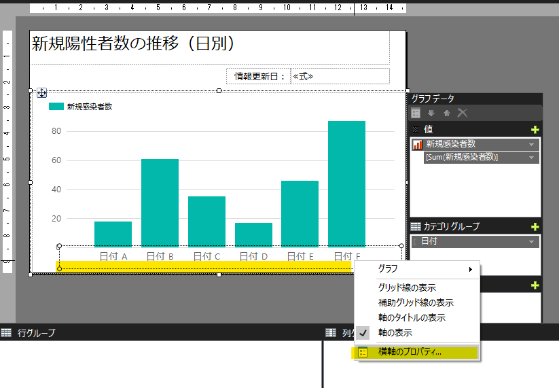Open dropdown for 日付 category group

click(x=531, y=242)
